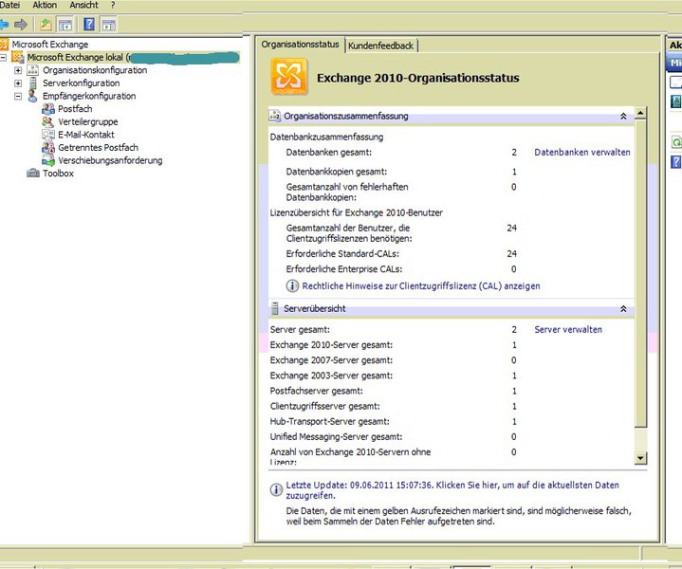This screenshot has width=682, height=569.
Task: Open the Server verwalten link
Action: coord(568,329)
